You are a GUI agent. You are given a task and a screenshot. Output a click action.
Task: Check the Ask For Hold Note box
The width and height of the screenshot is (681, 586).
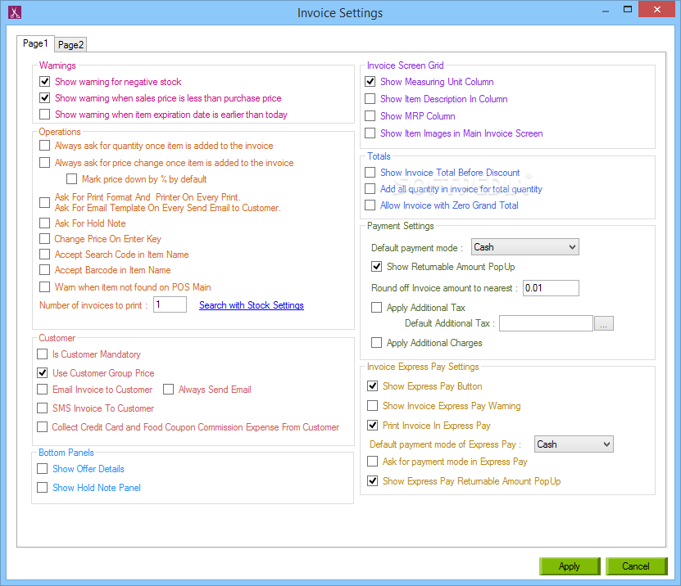click(x=45, y=223)
